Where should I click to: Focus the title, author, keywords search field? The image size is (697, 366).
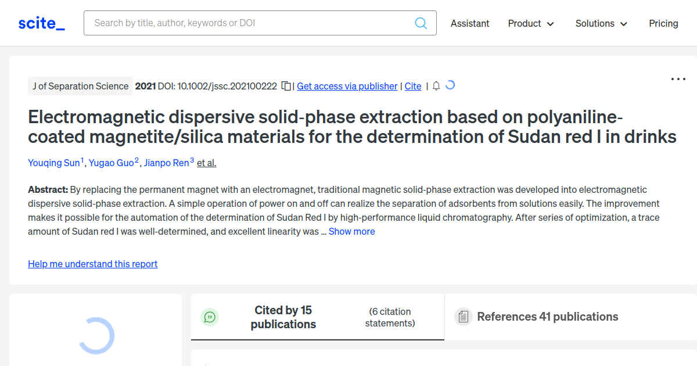(250, 23)
